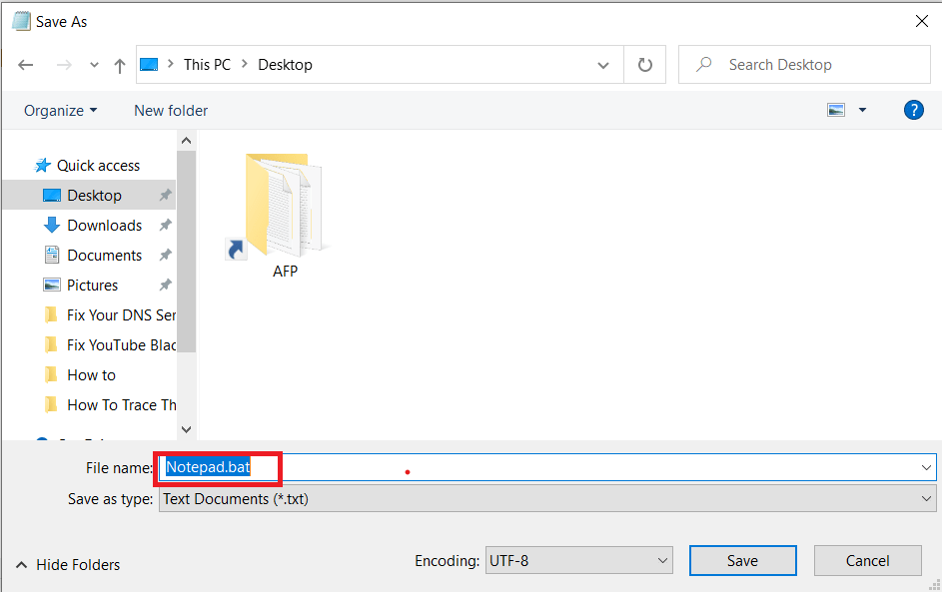Click the Cancel button
This screenshot has width=942, height=592.
tap(867, 560)
